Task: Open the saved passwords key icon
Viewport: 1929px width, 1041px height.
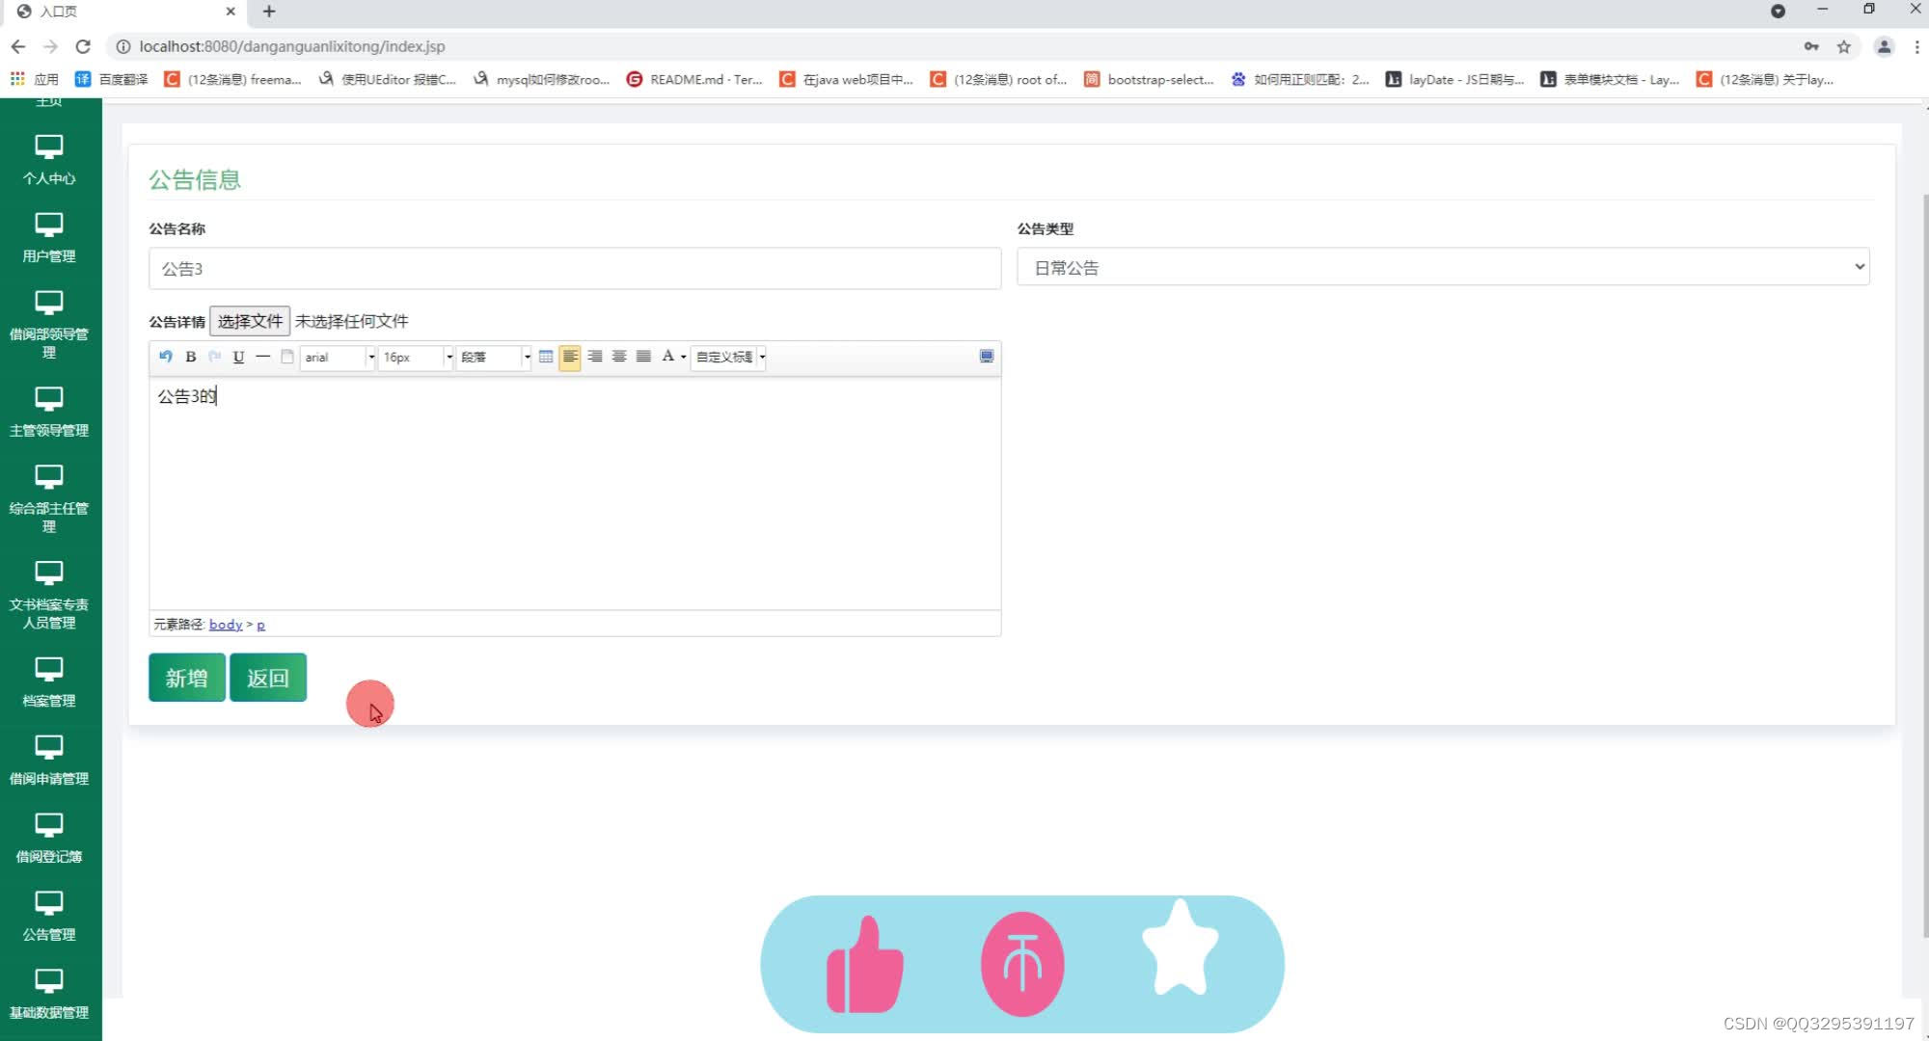Action: [1811, 46]
